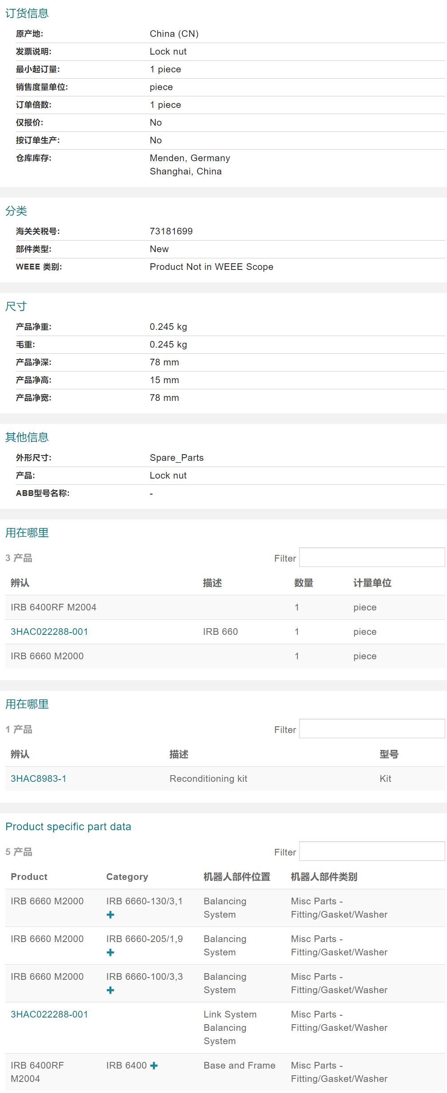Select the IRB 6660 M2000 row with quantity 1
This screenshot has width=447, height=1093.
coord(47,656)
